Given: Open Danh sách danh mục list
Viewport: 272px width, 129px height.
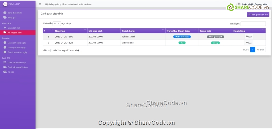Looking at the screenshot, I should [x=17, y=62].
